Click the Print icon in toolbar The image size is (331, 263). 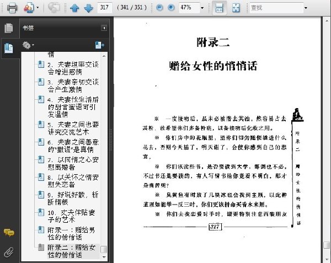click(x=12, y=8)
